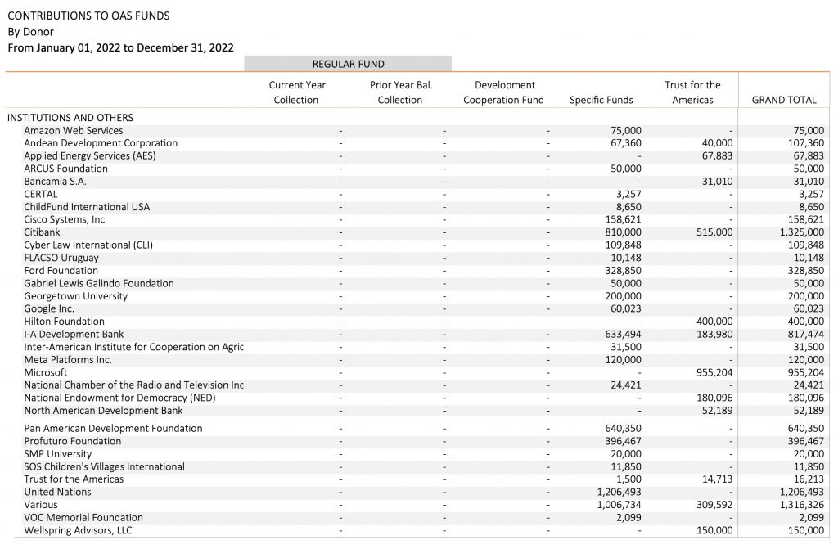This screenshot has width=838, height=549.
Task: Select the Hilton Foundation row label
Action: (x=64, y=322)
